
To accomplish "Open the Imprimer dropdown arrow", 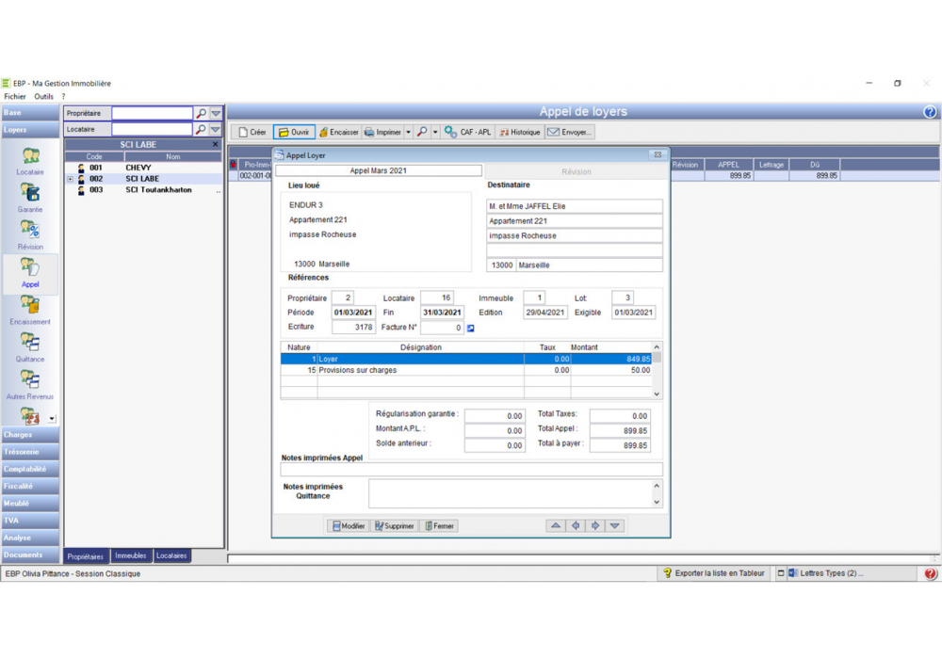I will pos(408,133).
